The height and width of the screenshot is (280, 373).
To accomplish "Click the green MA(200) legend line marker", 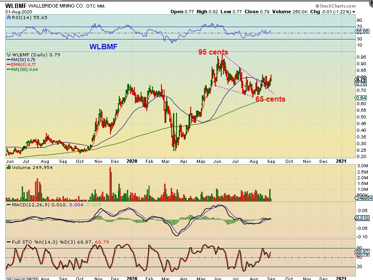I will (x=9, y=70).
